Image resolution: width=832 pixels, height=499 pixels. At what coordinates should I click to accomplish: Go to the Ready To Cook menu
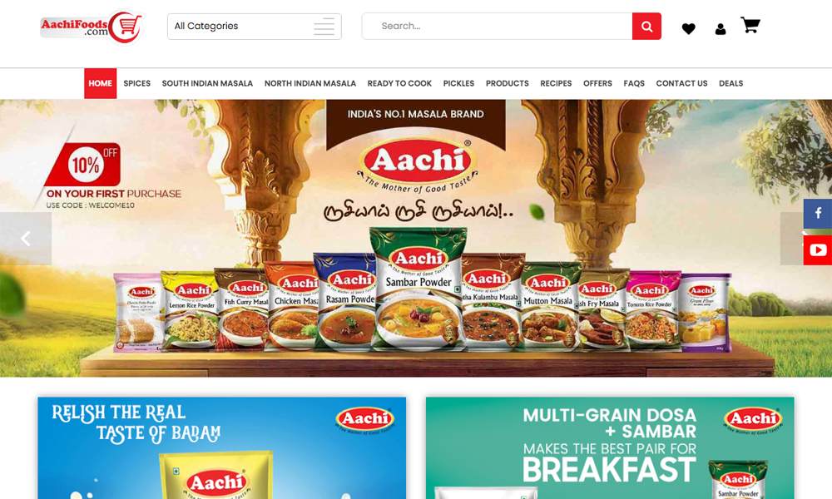click(399, 83)
